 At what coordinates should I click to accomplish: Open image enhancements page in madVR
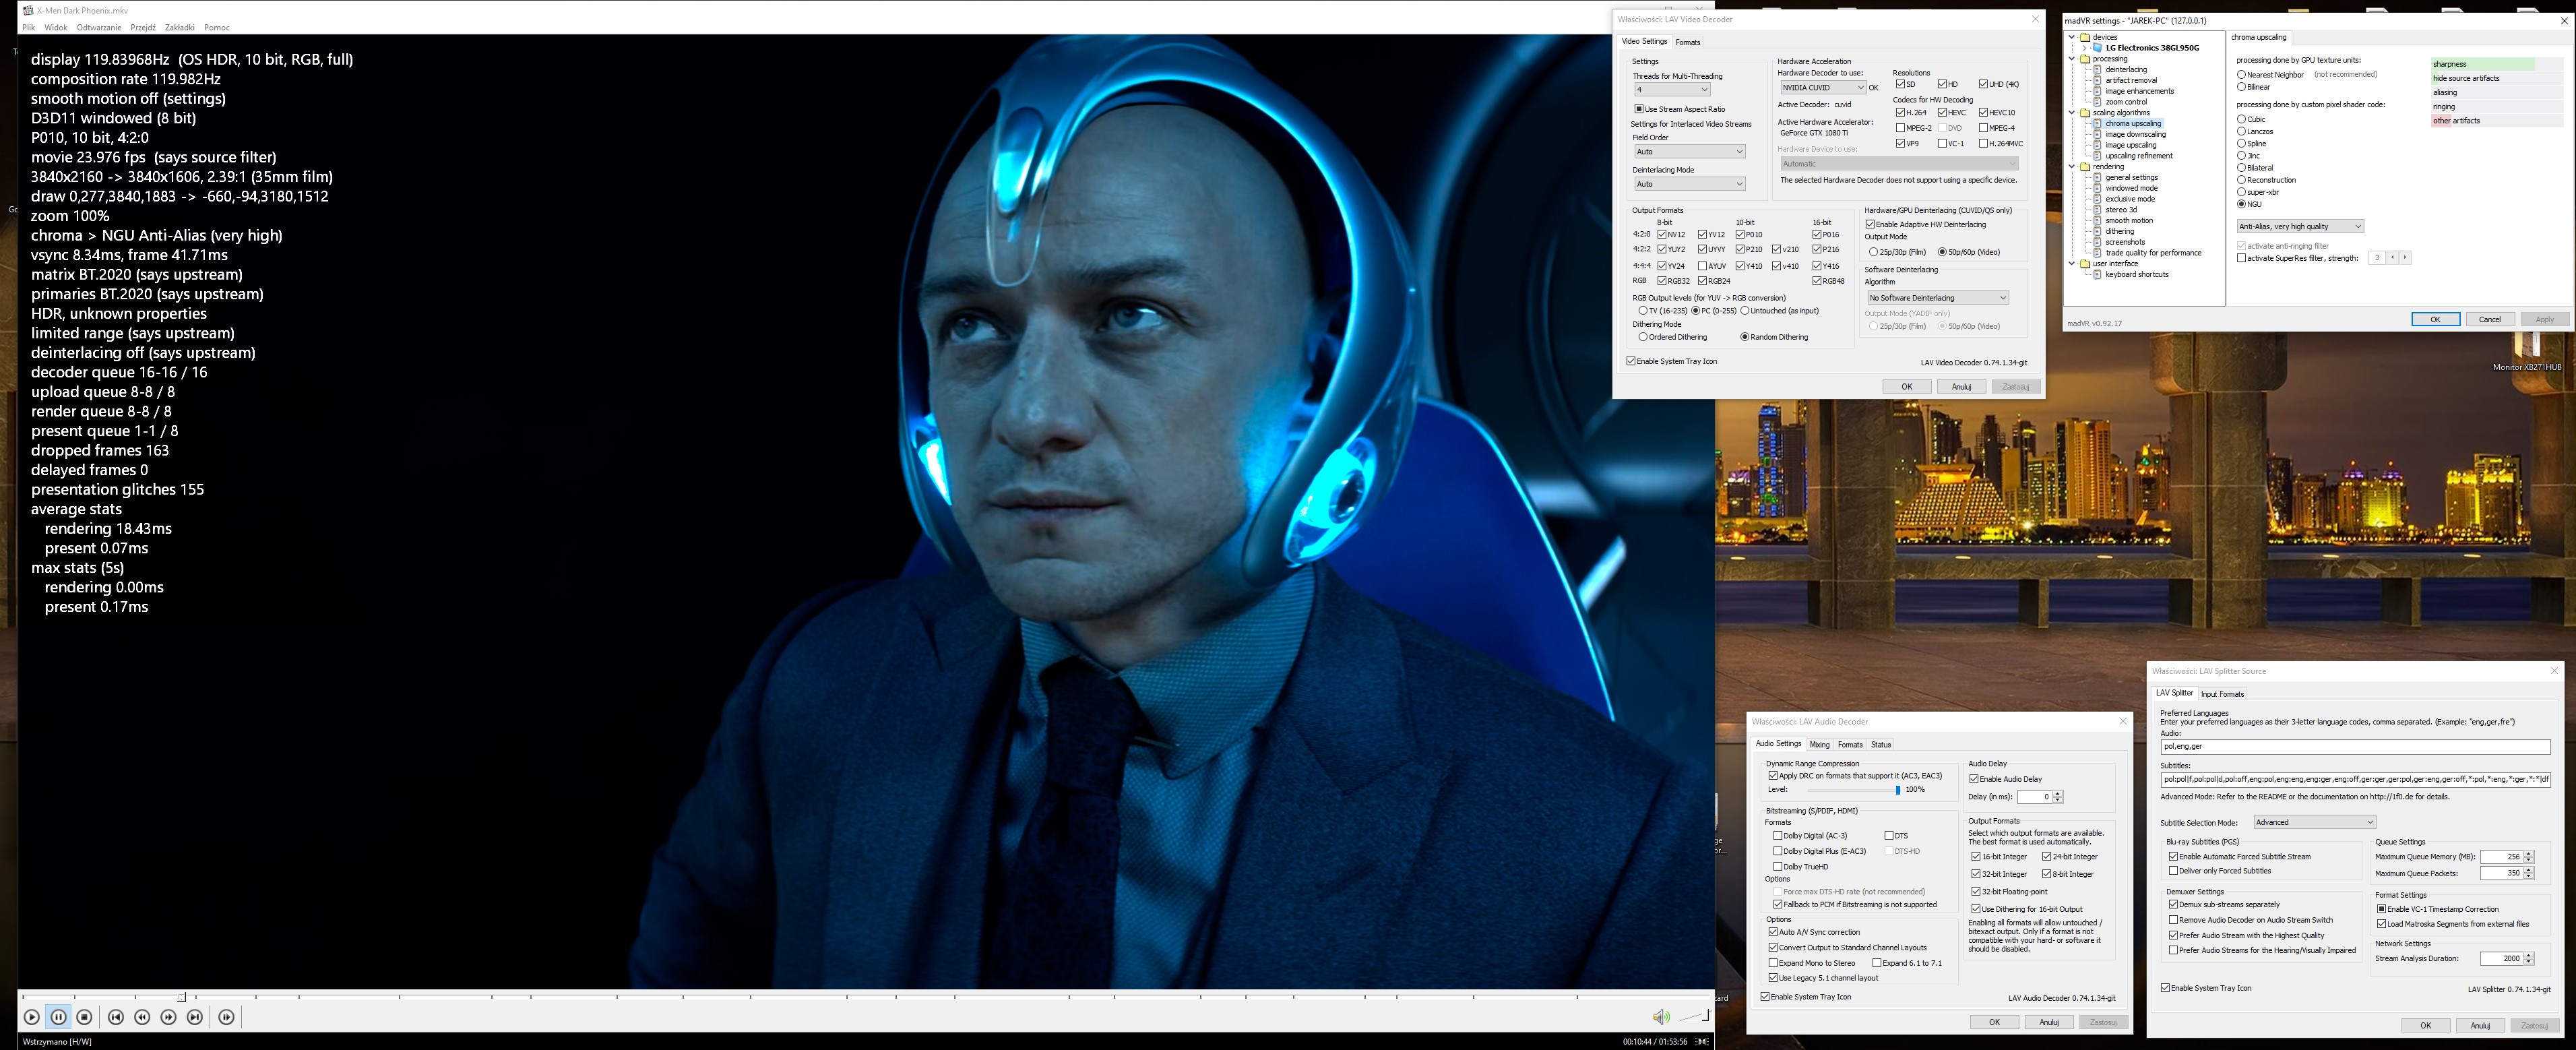2139,91
